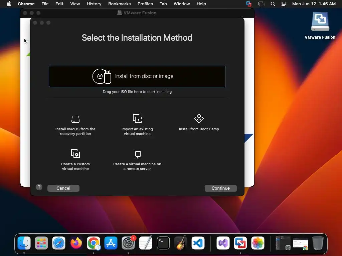Image resolution: width=342 pixels, height=256 pixels.
Task: Open Control Center in menu bar
Action: click(x=284, y=4)
